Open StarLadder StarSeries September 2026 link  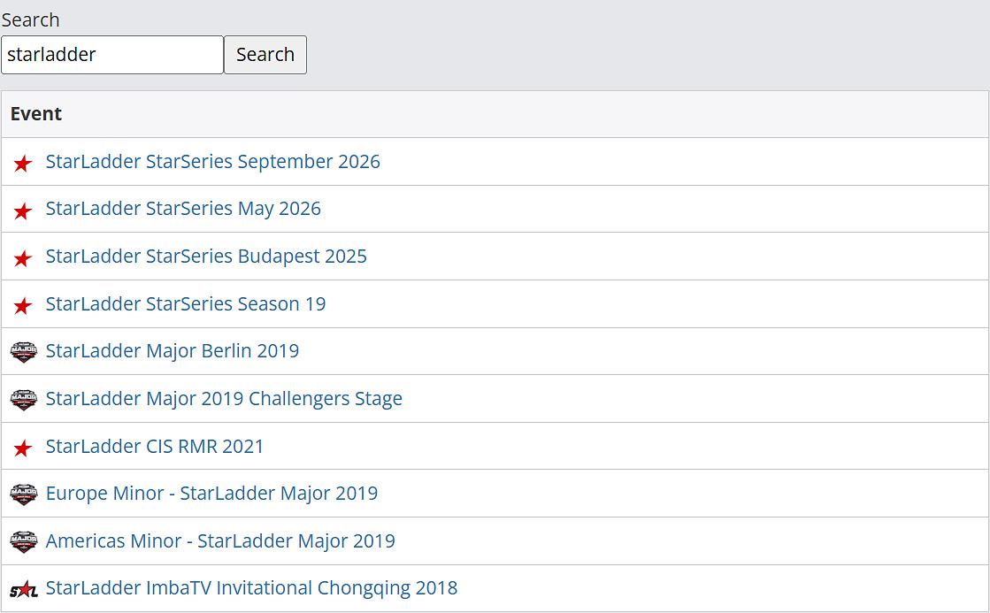pos(212,162)
